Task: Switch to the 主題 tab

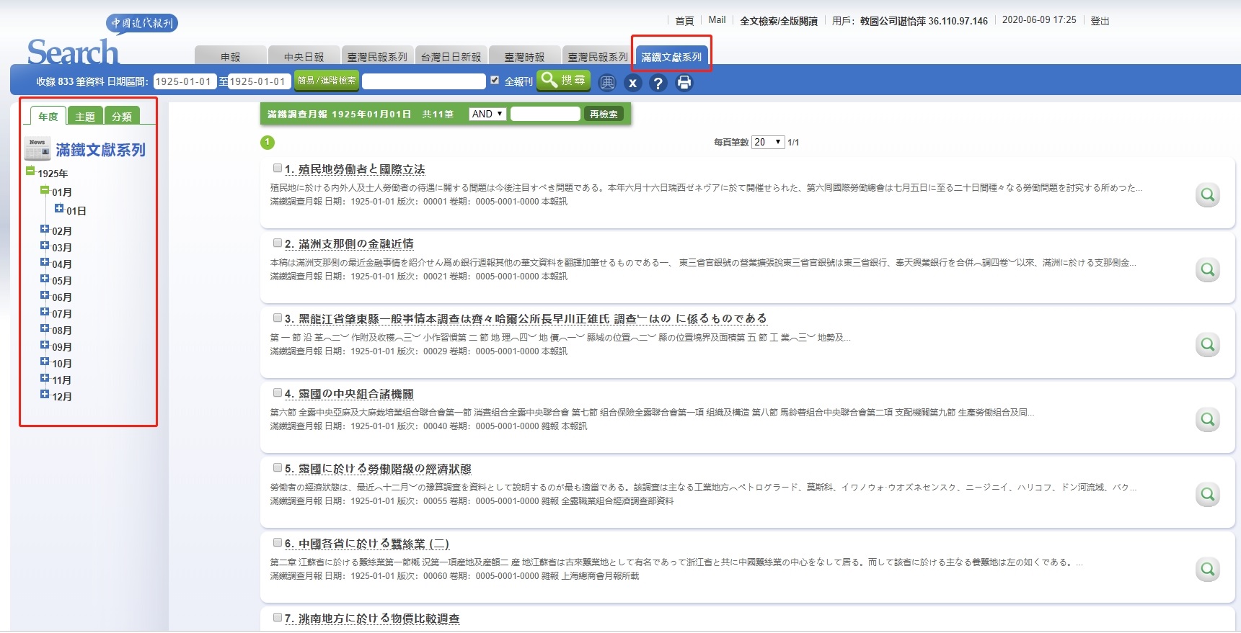Action: pyautogui.click(x=85, y=117)
